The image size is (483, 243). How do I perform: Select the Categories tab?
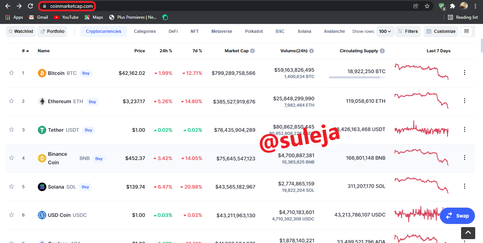point(145,31)
